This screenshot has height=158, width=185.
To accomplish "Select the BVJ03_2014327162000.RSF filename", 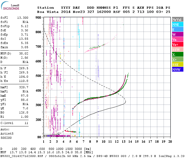I will (x=22, y=156).
